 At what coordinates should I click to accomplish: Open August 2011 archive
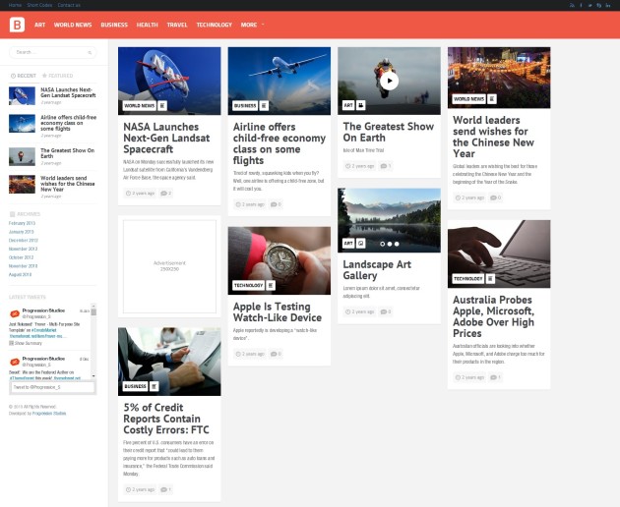(20, 274)
